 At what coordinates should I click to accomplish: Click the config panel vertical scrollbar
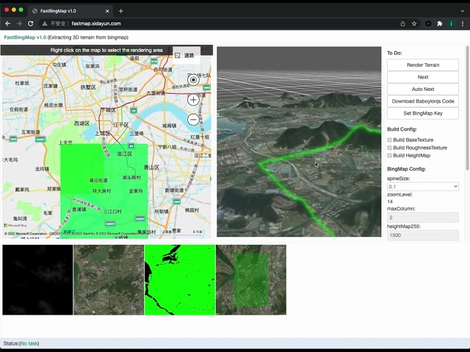468,108
